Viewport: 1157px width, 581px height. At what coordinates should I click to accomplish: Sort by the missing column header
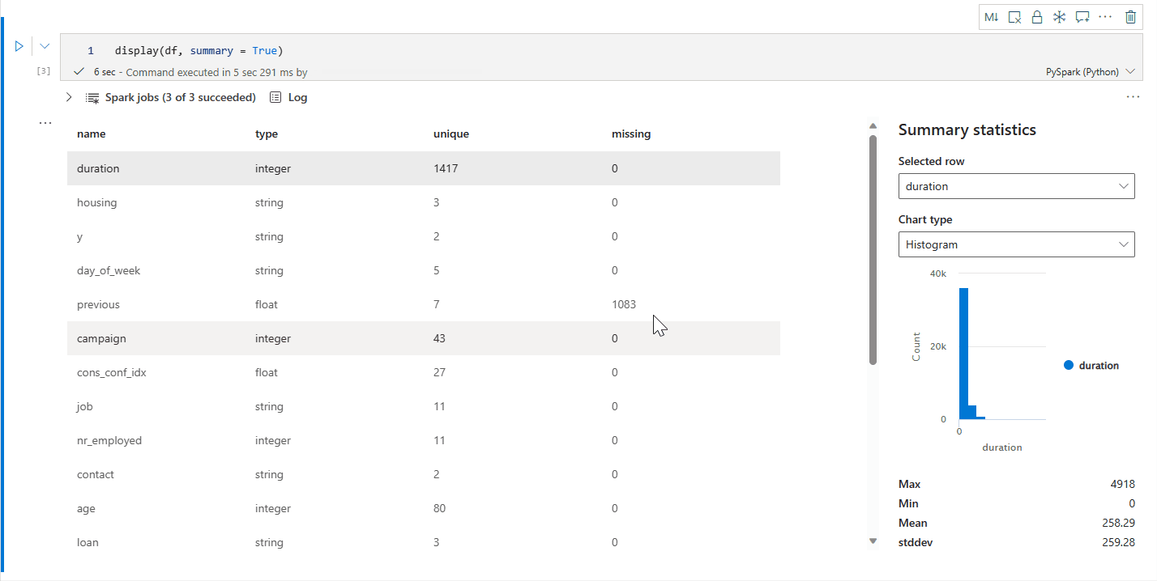click(x=631, y=134)
